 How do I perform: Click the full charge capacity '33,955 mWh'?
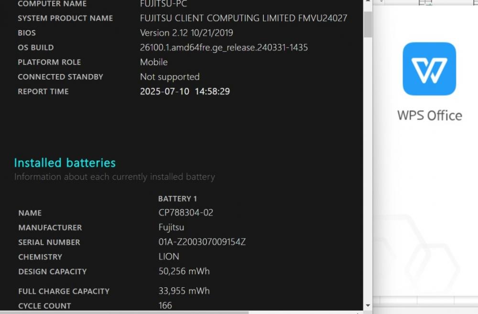click(184, 291)
